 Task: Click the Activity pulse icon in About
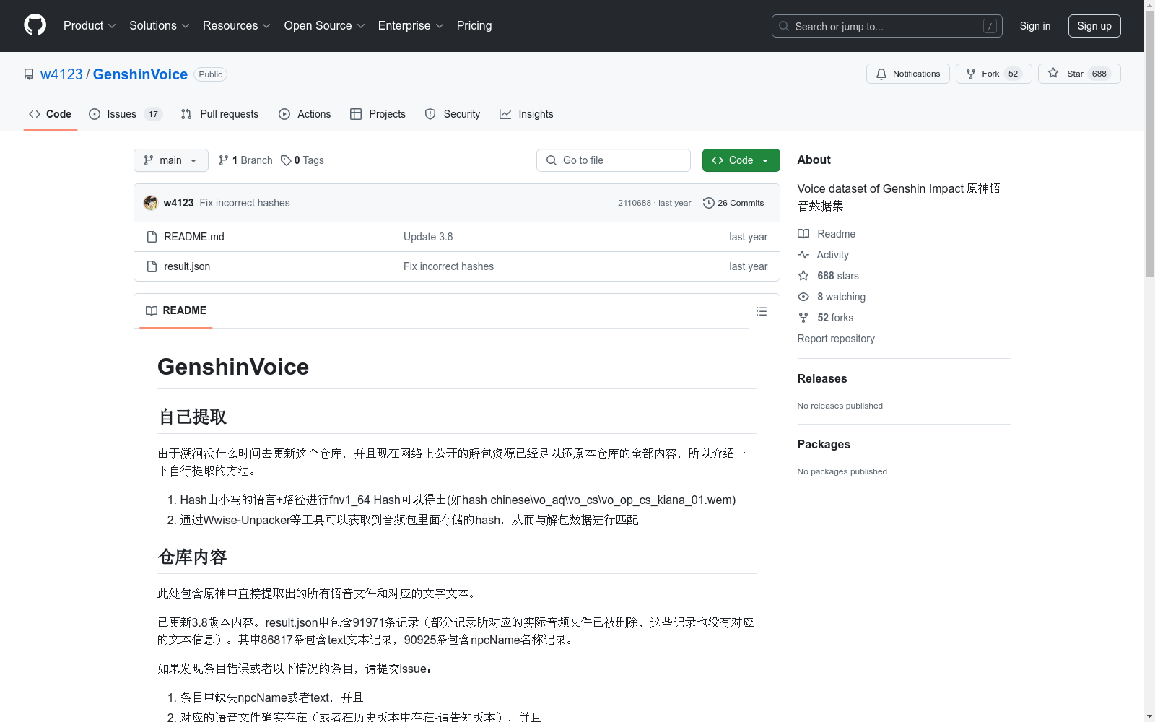point(803,255)
